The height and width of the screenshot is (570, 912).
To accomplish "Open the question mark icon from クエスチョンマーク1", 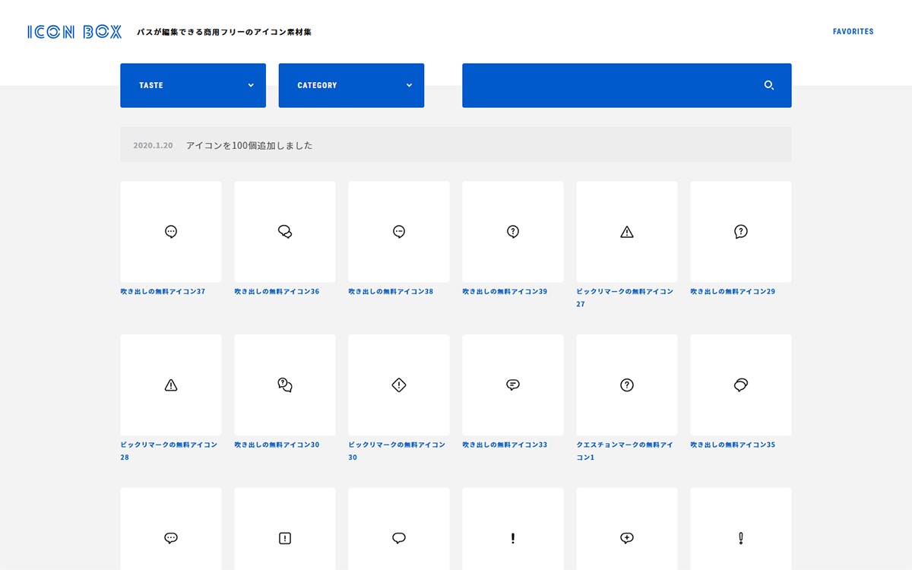I will 626,385.
